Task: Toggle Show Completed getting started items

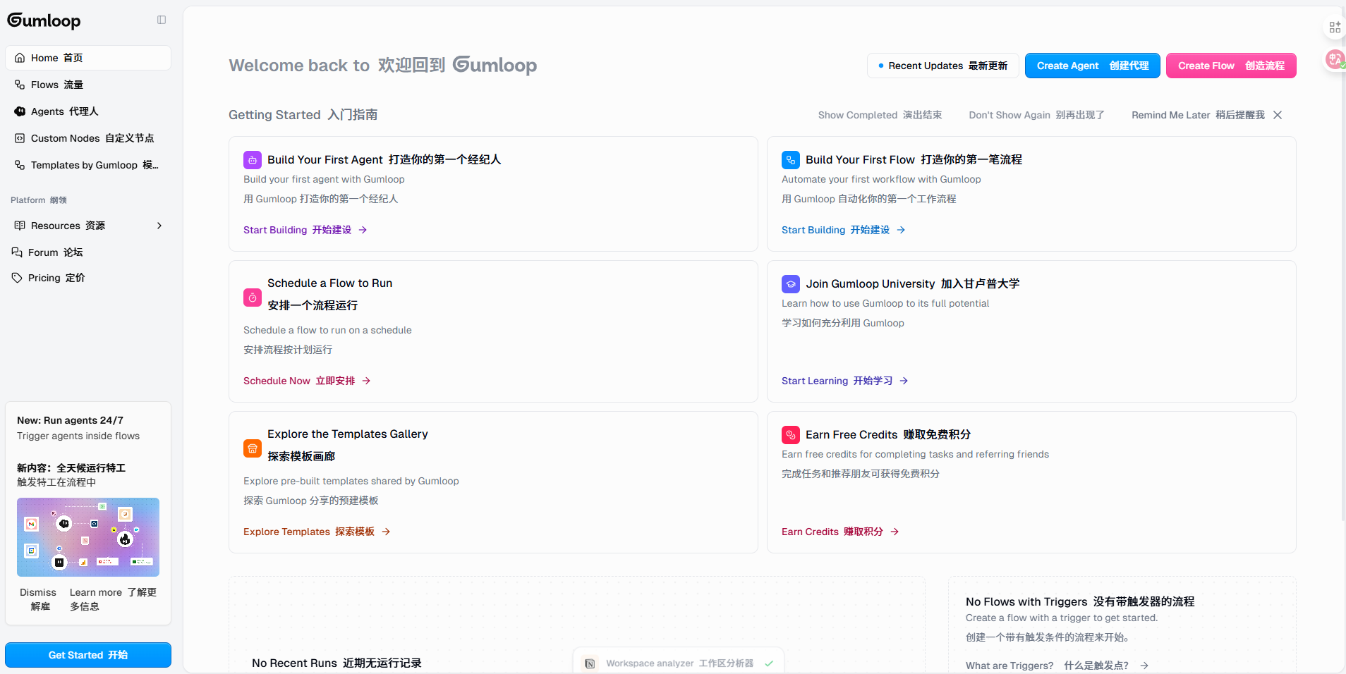Action: pyautogui.click(x=879, y=115)
